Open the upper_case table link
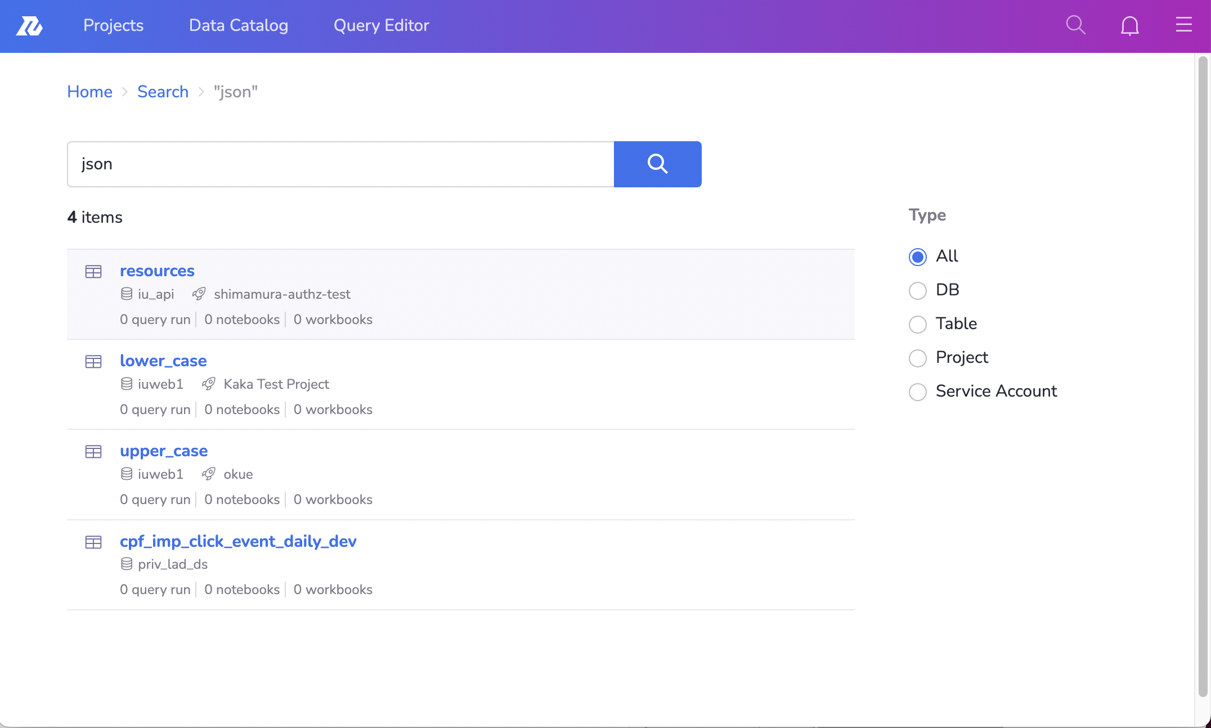 tap(164, 451)
